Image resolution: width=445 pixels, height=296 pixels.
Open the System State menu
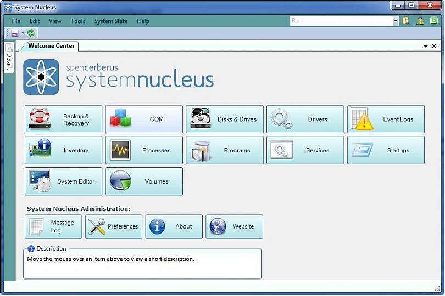pos(111,21)
